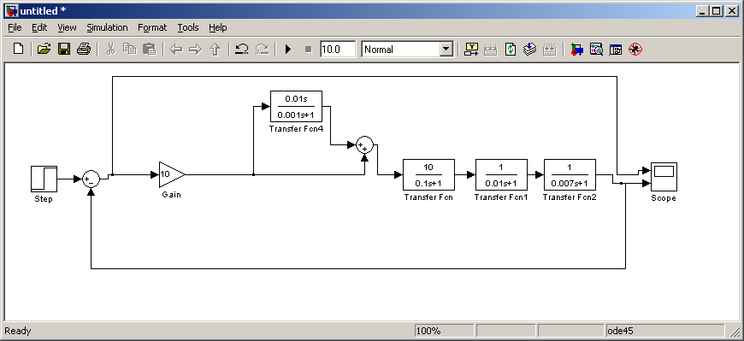Image resolution: width=744 pixels, height=341 pixels.
Task: Click the 'Transfer Fcn1' label text
Action: pos(501,197)
